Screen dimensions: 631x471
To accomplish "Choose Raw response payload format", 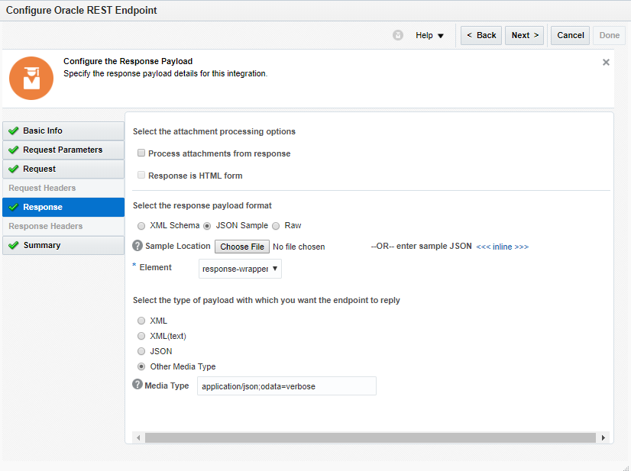I will [x=276, y=226].
